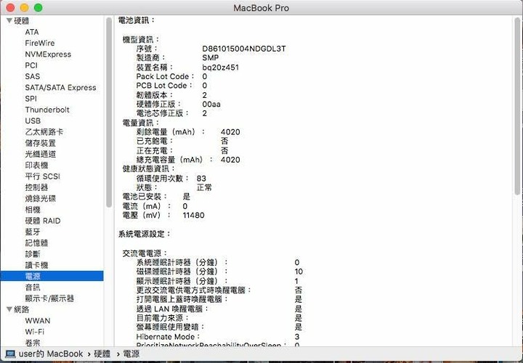Image resolution: width=523 pixels, height=363 pixels.
Task: Select SPI in the sidebar
Action: tap(31, 99)
